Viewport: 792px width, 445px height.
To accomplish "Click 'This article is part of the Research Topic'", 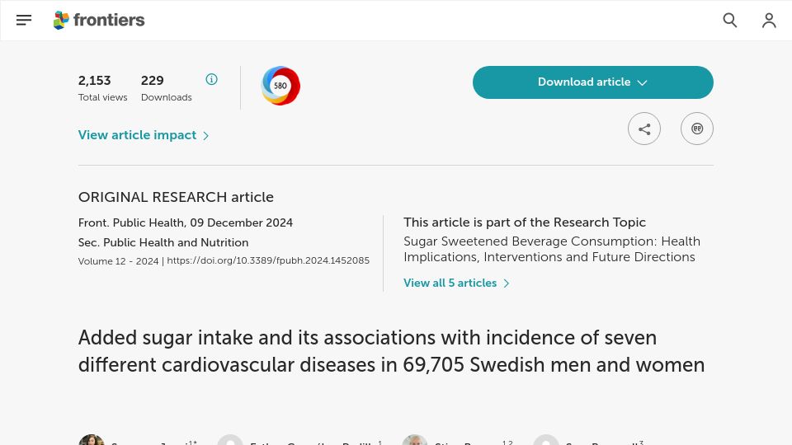I will pyautogui.click(x=525, y=222).
